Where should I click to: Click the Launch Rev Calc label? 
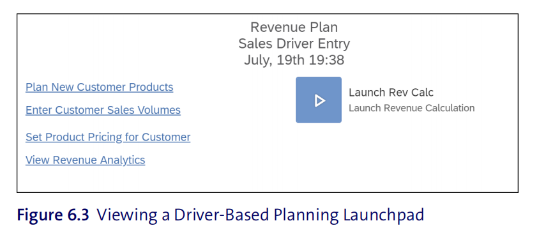[x=391, y=93]
